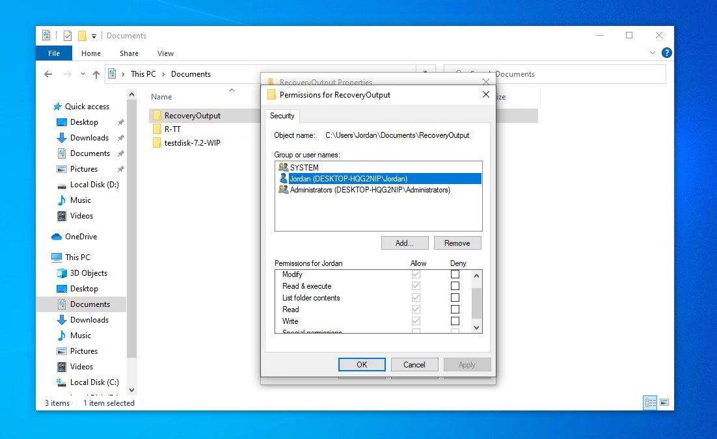Select the Security tab in the Permissions dialog
Image resolution: width=717 pixels, height=439 pixels.
(282, 116)
